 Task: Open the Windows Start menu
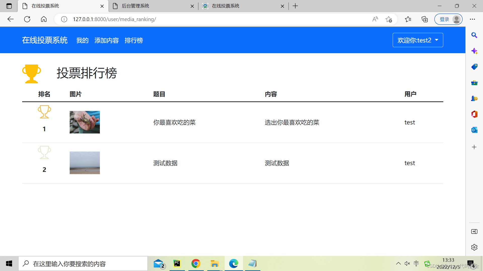click(x=9, y=263)
